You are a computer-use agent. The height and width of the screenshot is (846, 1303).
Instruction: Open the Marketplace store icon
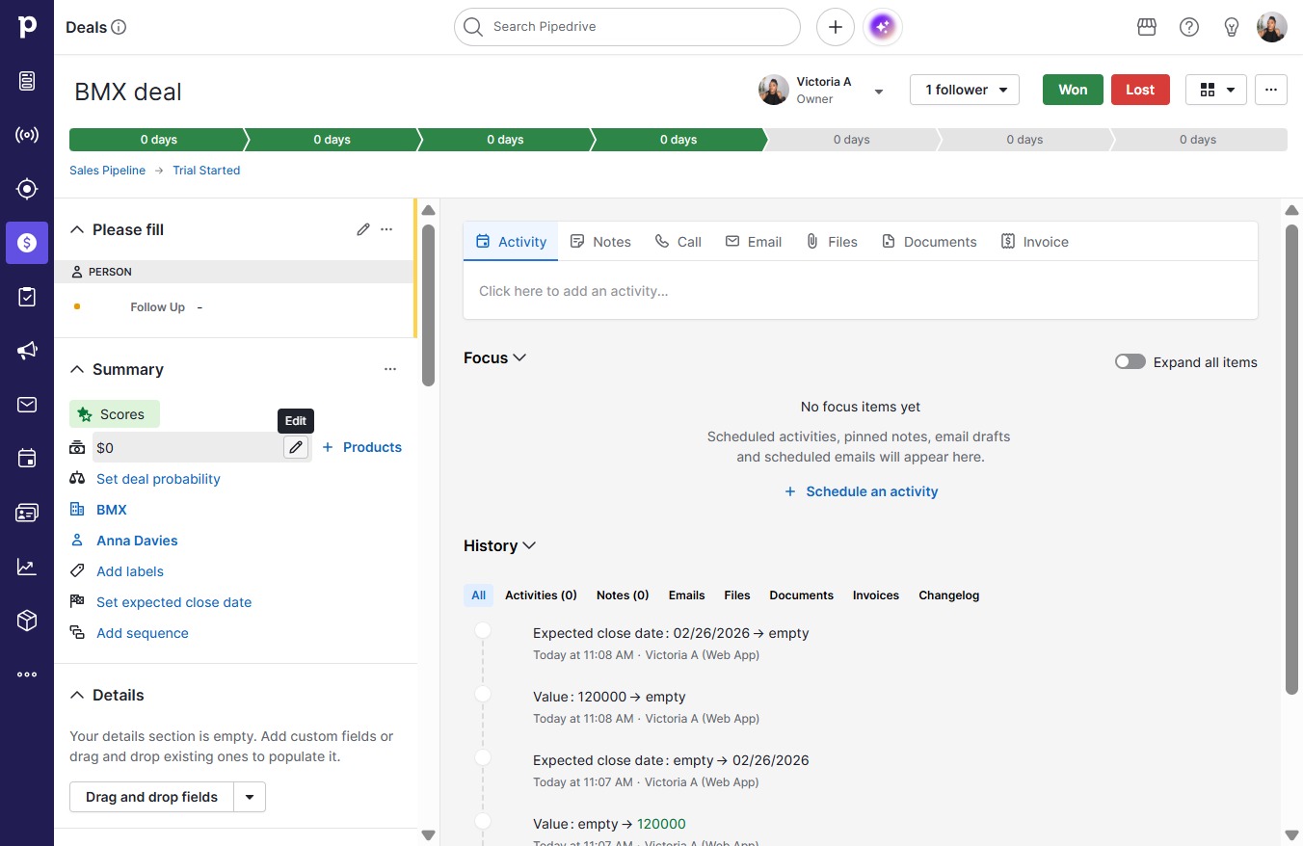click(x=1147, y=27)
